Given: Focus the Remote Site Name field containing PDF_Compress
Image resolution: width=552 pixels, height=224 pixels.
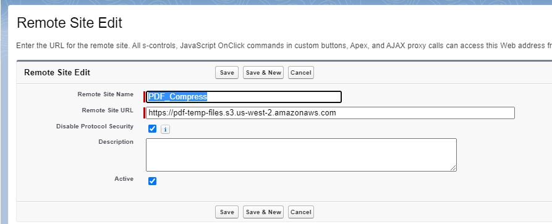Looking at the screenshot, I should 244,97.
